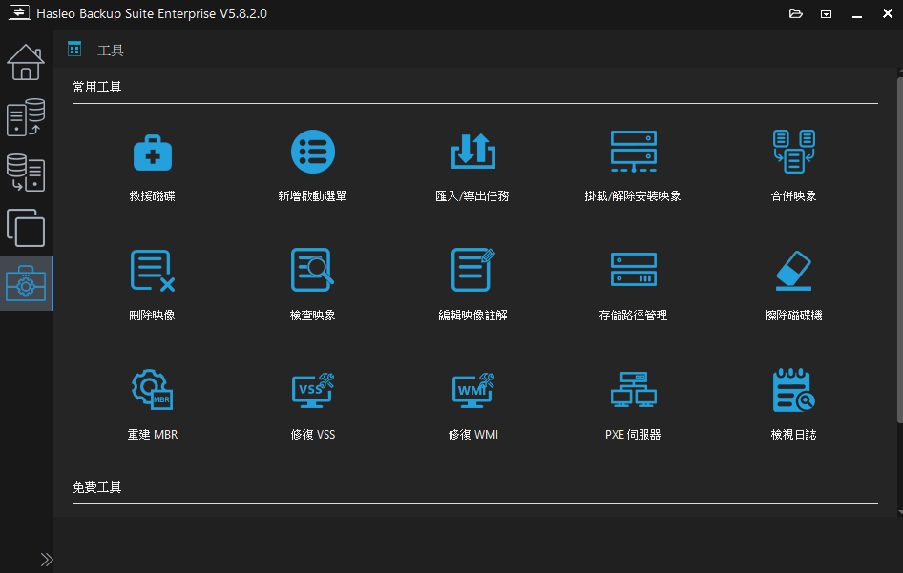This screenshot has height=573, width=903.
Task: Open 匯入/導出任務 import/export tool
Action: 472,153
